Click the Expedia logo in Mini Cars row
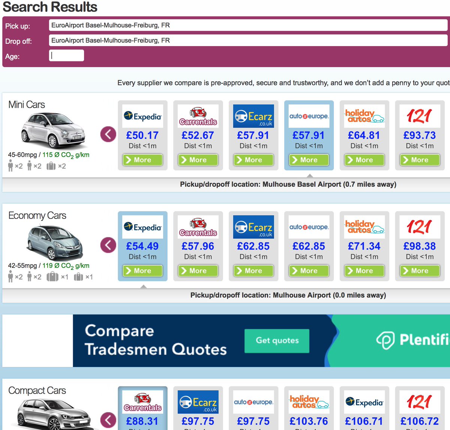The height and width of the screenshot is (430, 450). [x=142, y=116]
